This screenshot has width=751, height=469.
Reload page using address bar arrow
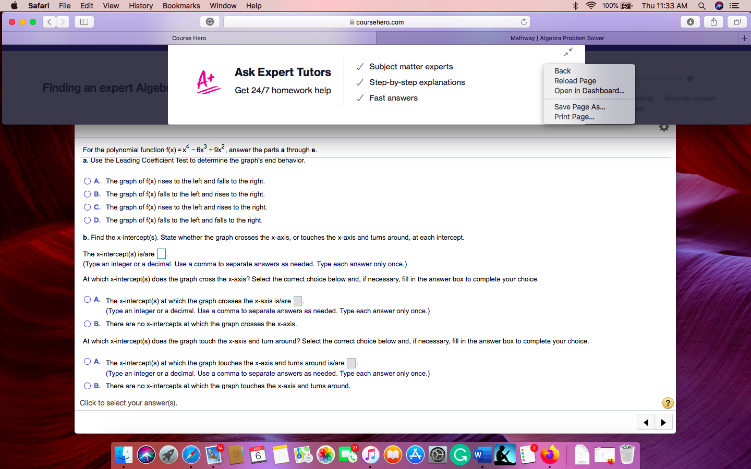pyautogui.click(x=524, y=22)
